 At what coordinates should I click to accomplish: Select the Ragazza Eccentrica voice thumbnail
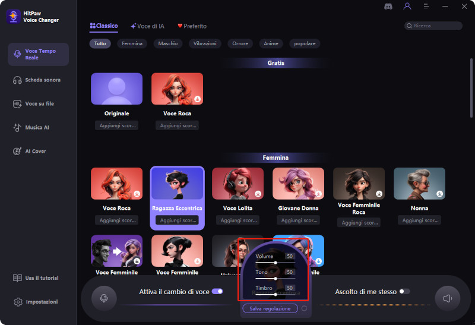177,184
